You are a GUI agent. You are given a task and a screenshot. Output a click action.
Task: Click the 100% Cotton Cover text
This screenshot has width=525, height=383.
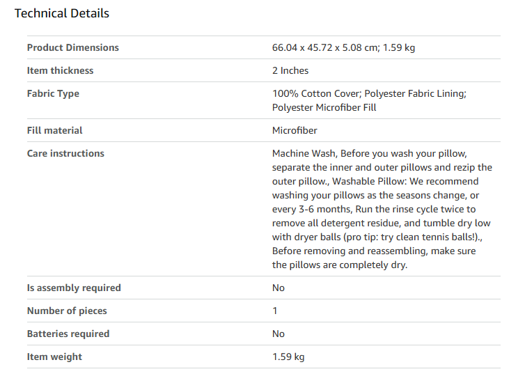(317, 93)
